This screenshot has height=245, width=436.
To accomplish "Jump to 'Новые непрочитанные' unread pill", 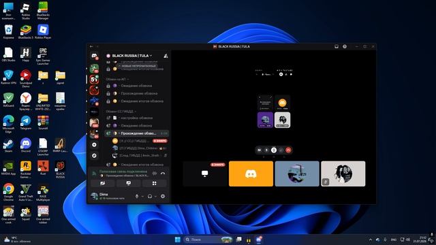I will pos(137,66).
